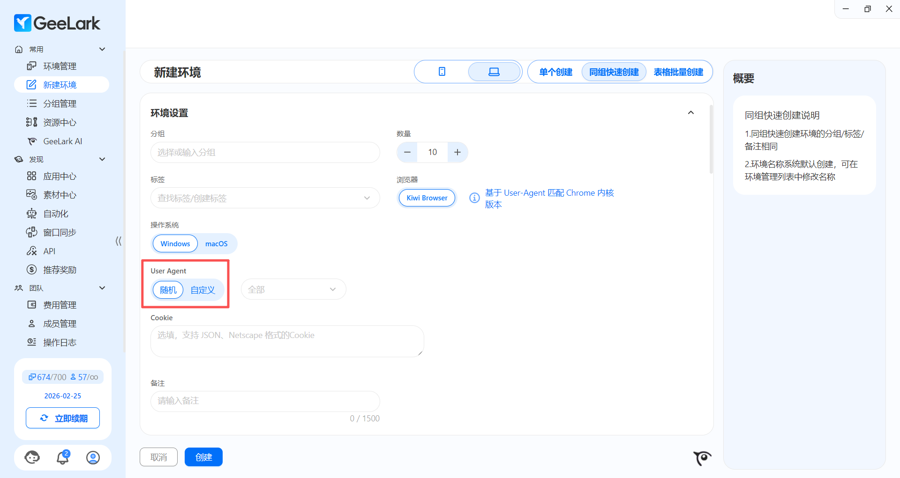The image size is (900, 478).
Task: Increase quantity with the plus button
Action: (x=457, y=152)
